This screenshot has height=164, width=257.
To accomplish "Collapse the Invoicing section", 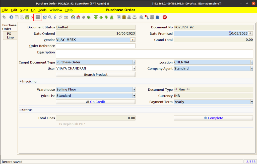I will (x=21, y=81).
